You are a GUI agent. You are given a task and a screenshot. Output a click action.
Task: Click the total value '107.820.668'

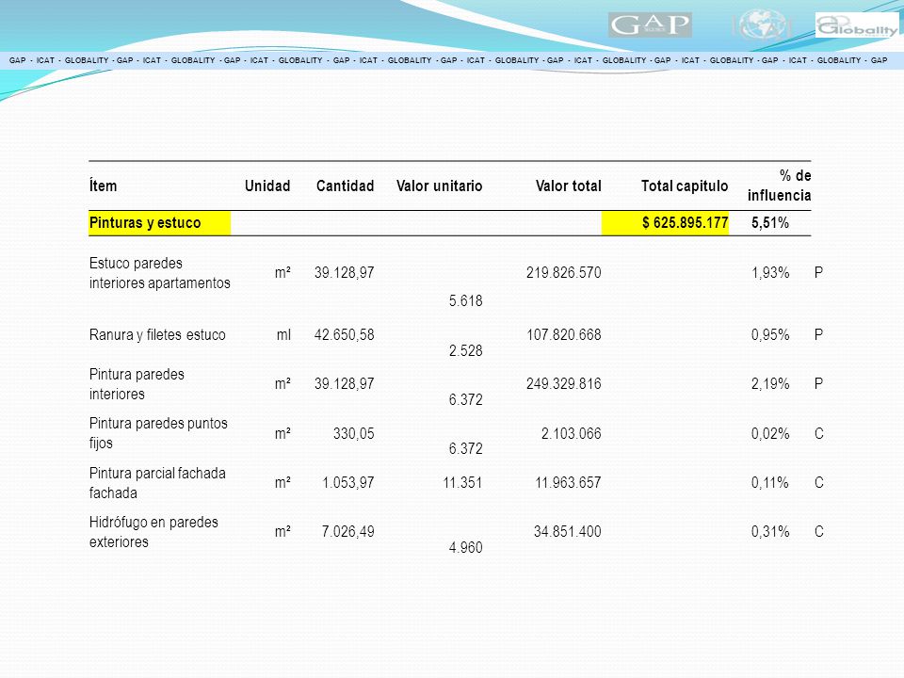point(564,335)
